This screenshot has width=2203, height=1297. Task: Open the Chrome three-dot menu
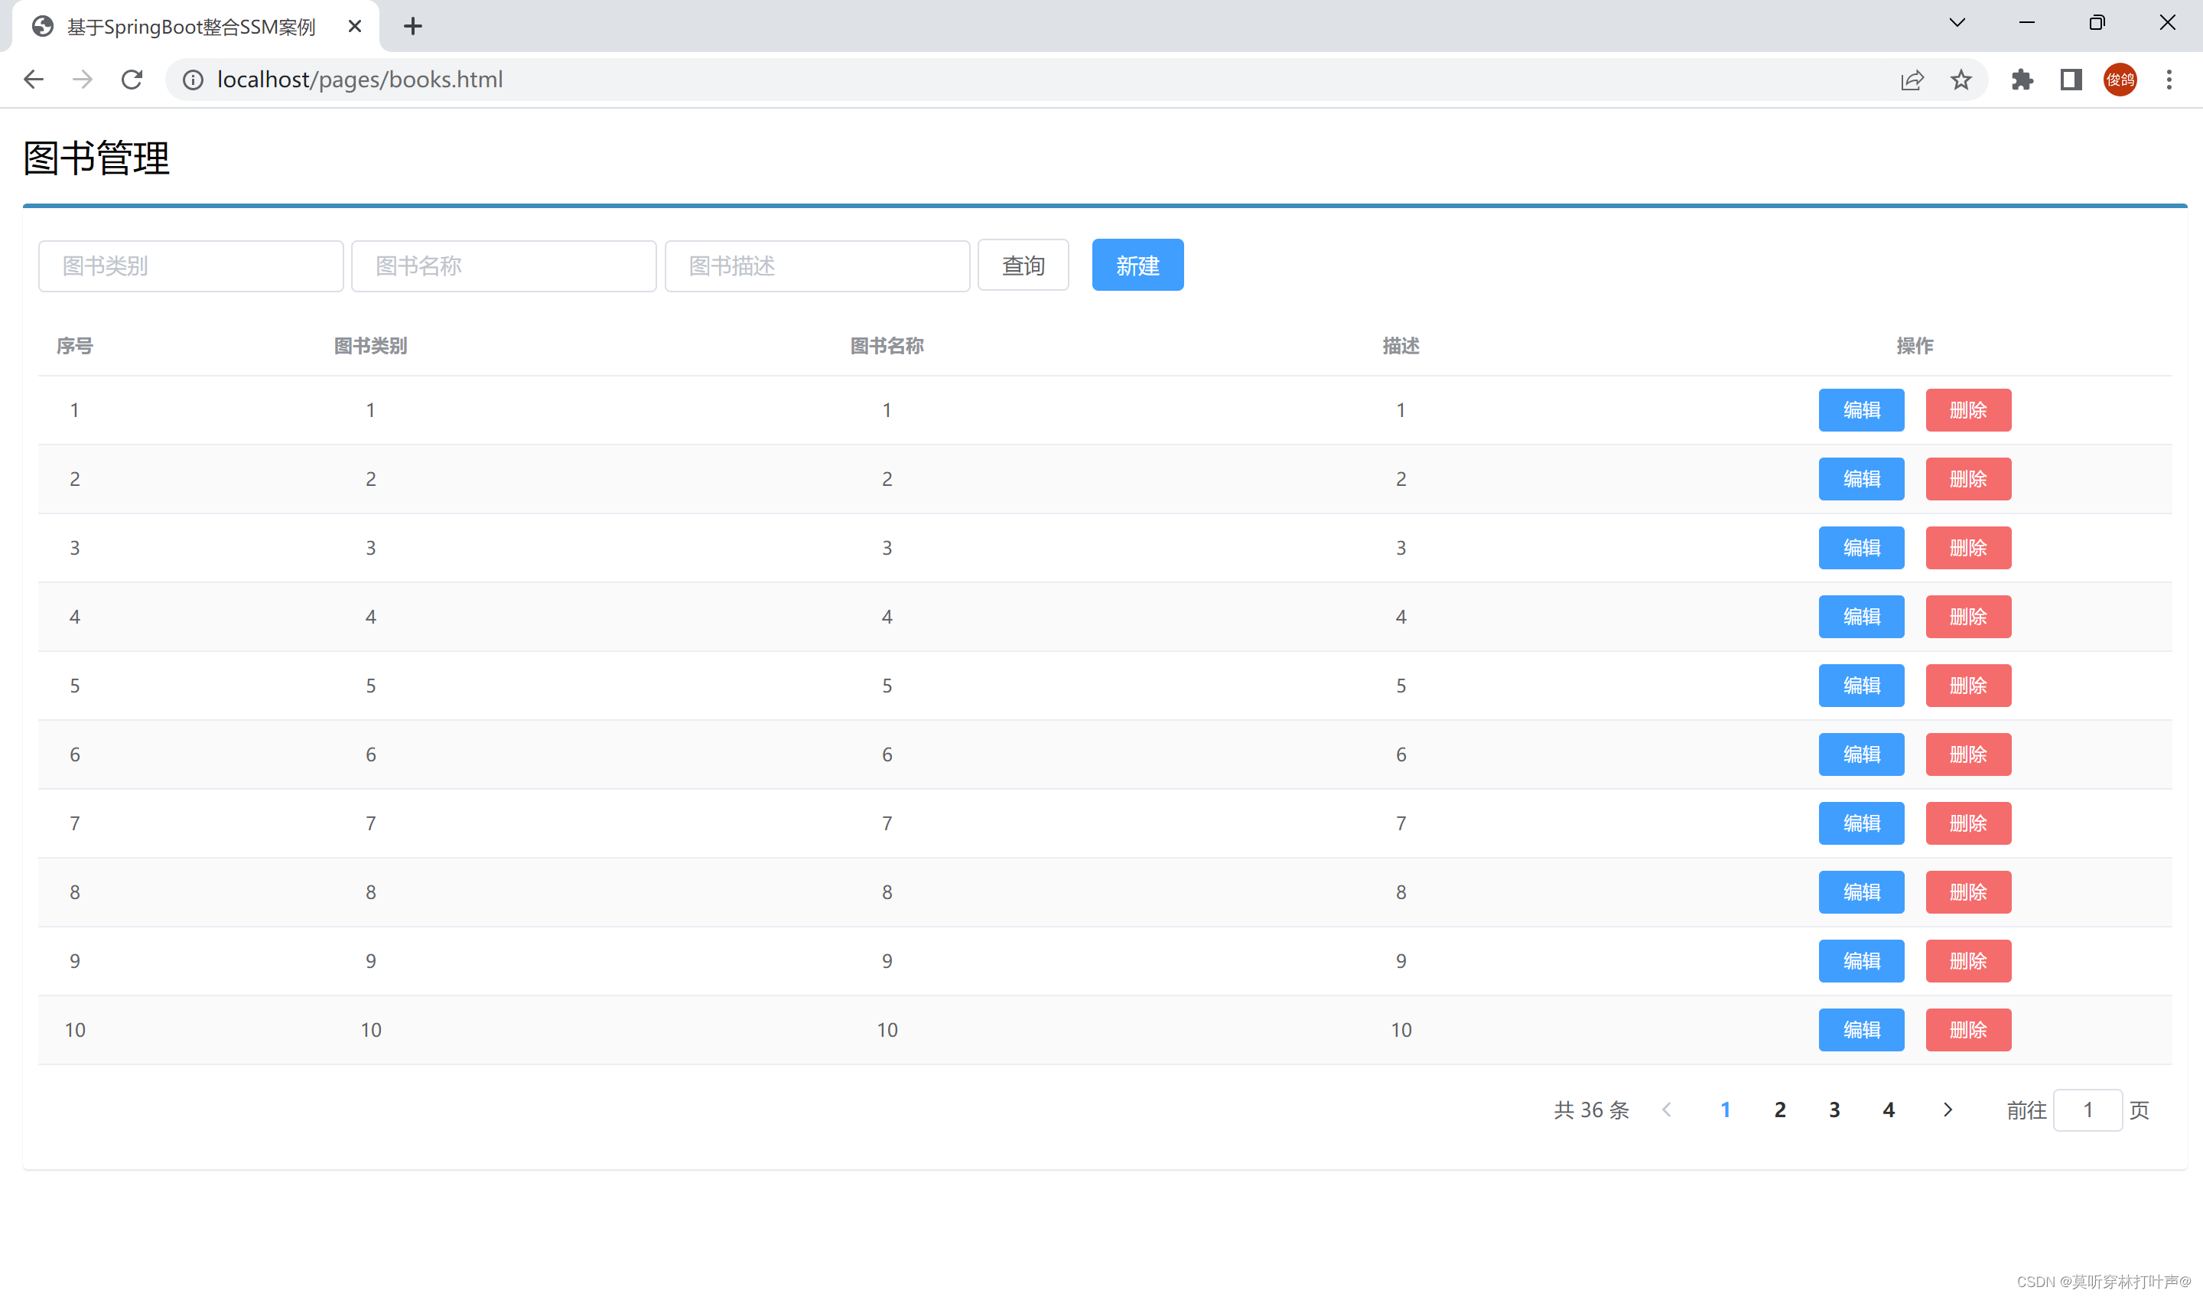click(2169, 80)
